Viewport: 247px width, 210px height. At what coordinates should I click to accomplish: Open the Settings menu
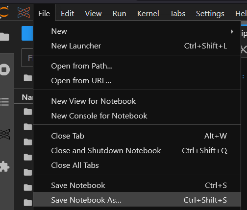click(x=210, y=14)
